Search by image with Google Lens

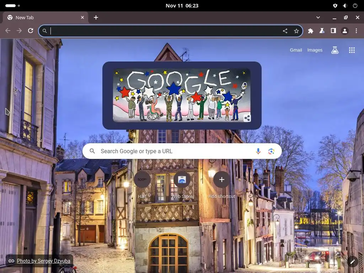tap(271, 151)
